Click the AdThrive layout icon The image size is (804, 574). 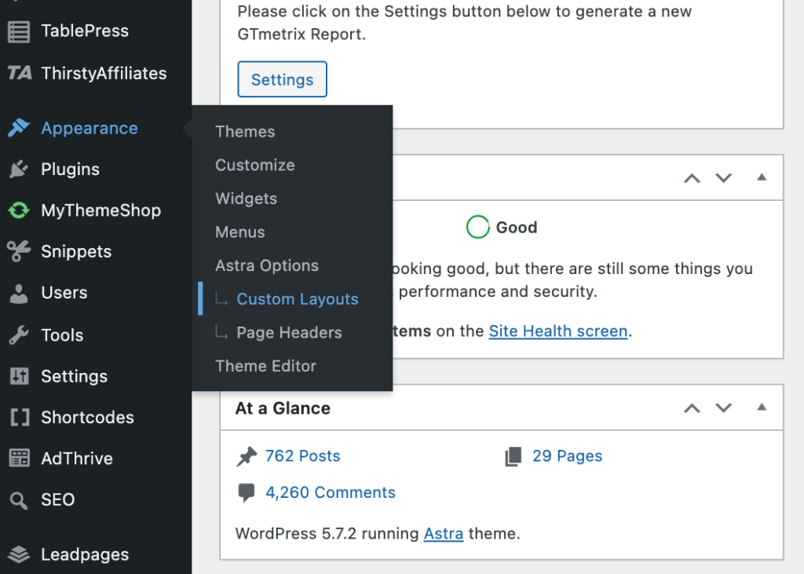[x=19, y=458]
